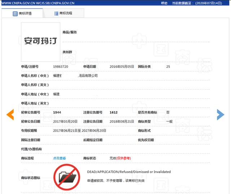This screenshot has height=194, width=231.
Task: Click the 后期指定日期 label
Action: pos(93,140)
